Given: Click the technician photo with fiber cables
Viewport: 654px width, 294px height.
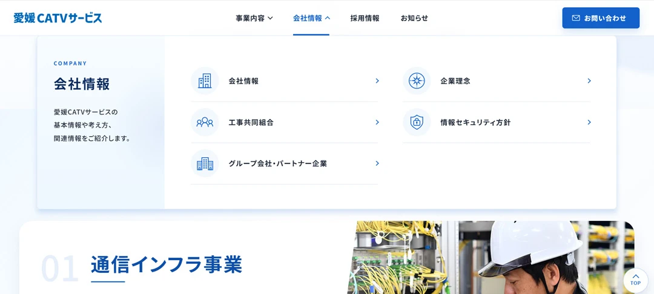Looking at the screenshot, I should (491, 257).
